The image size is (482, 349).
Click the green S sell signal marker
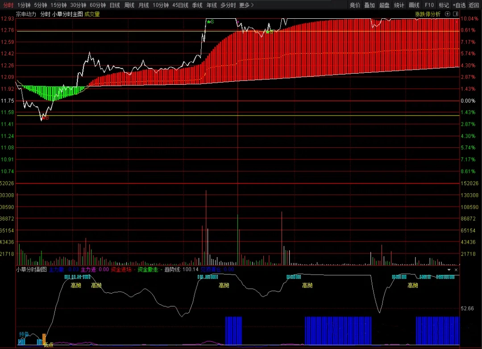pos(210,21)
